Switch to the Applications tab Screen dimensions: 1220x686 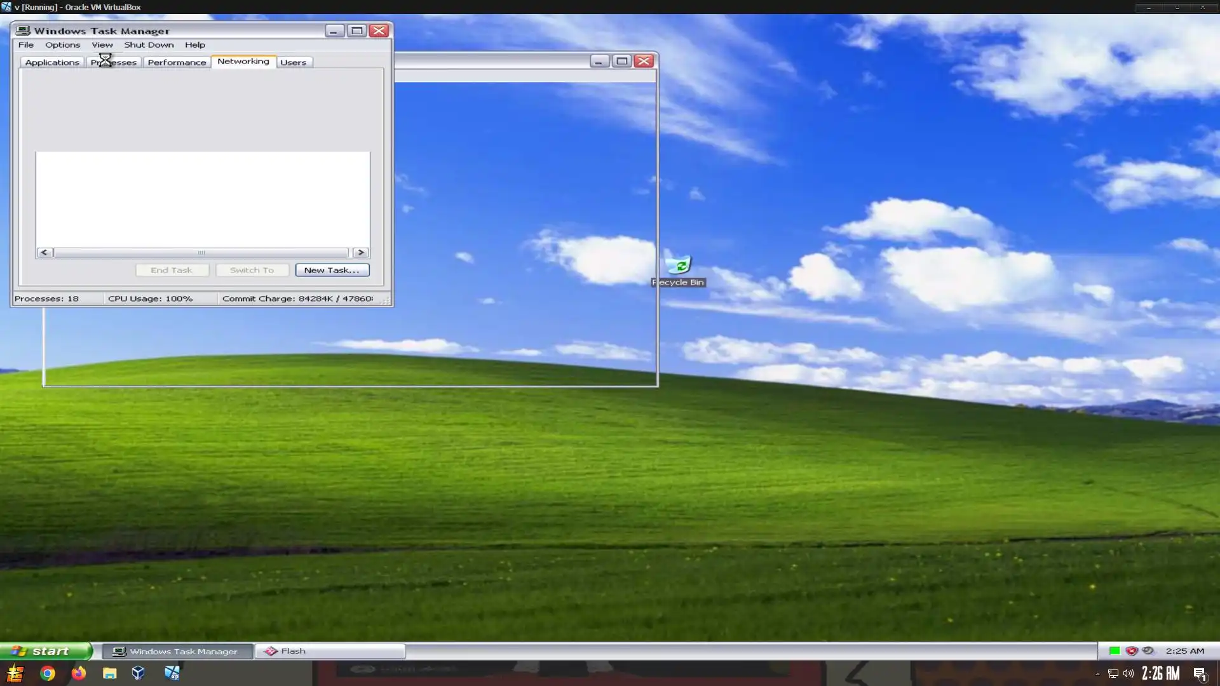point(52,62)
